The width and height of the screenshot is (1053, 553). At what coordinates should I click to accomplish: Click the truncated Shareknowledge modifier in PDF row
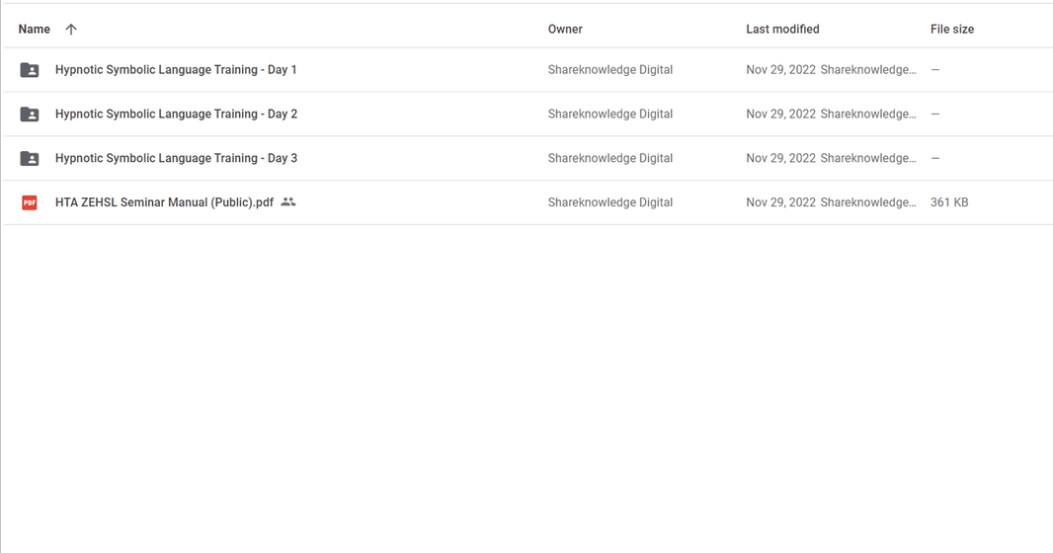pyautogui.click(x=868, y=202)
